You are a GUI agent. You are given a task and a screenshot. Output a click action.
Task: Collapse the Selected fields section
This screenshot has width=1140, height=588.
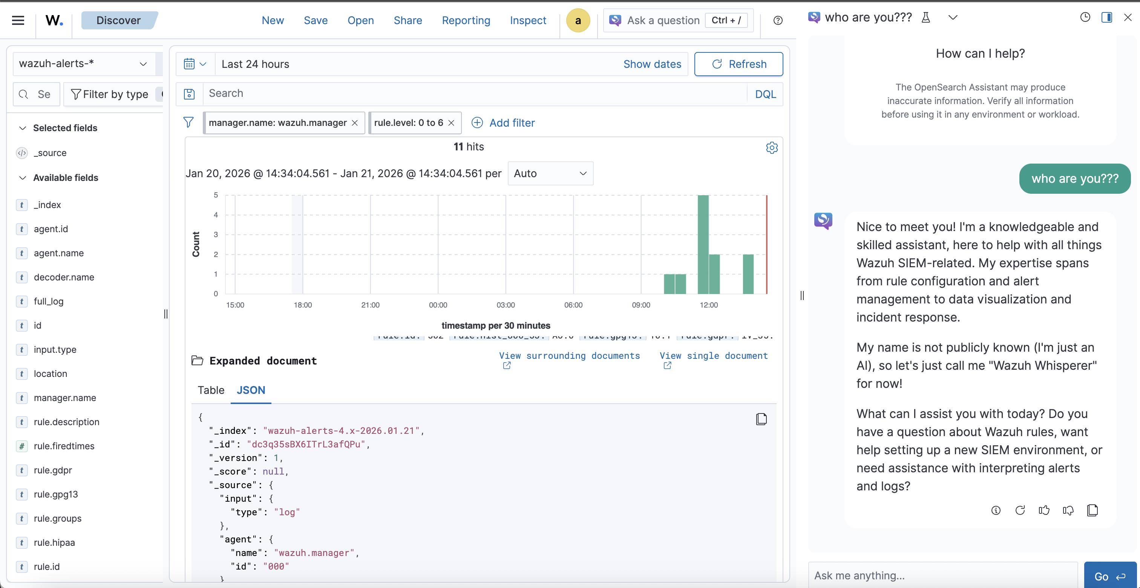pos(23,128)
